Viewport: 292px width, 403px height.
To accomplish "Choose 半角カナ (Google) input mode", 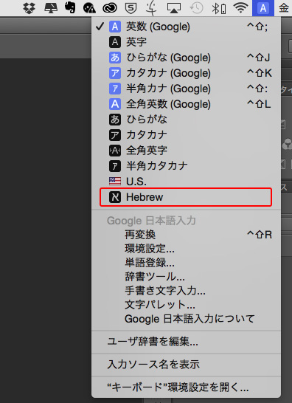I will pos(186,89).
